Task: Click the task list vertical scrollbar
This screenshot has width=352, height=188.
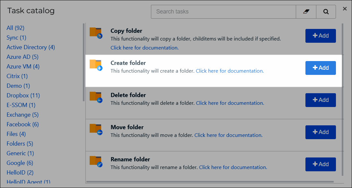Action: 342,100
